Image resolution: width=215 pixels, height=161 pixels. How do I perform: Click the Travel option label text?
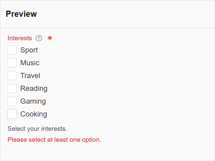coord(30,76)
